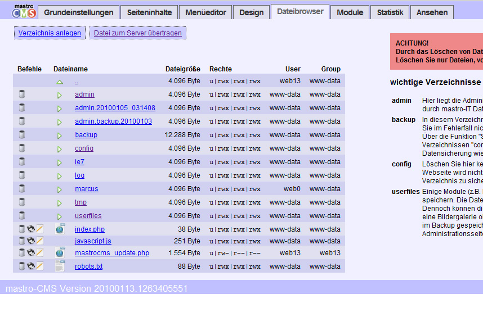Click trash icon for javascript.js
This screenshot has width=483, height=312.
(22, 241)
